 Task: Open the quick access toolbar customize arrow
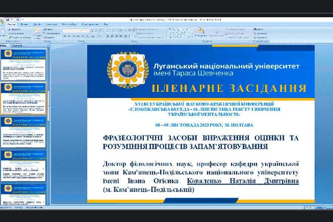coord(23,20)
